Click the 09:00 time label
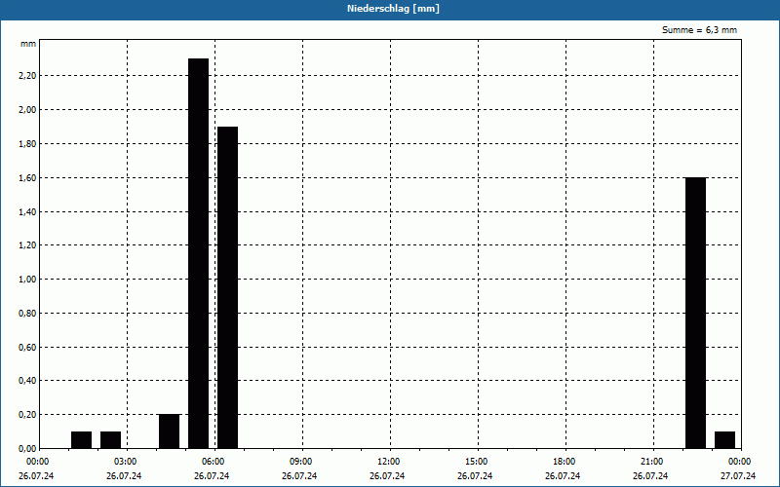This screenshot has height=487, width=780. (301, 462)
